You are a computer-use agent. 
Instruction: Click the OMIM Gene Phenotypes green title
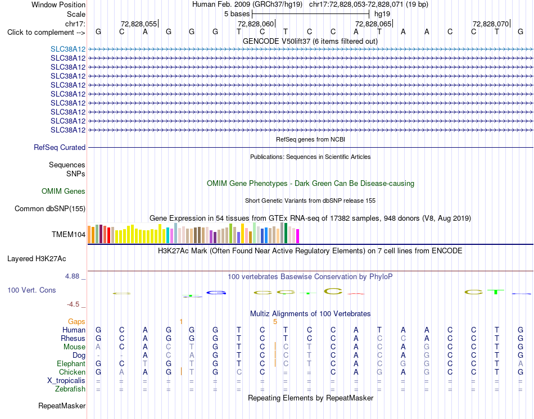tap(310, 184)
